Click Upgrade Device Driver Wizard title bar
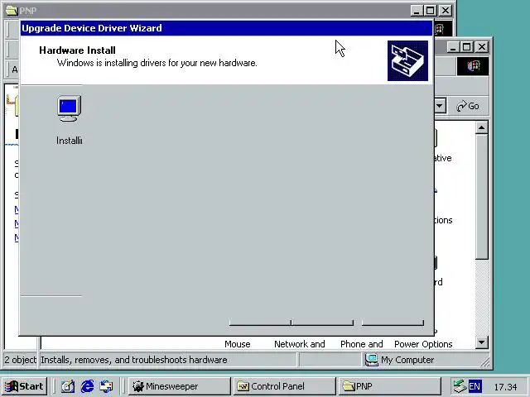The height and width of the screenshot is (397, 530). (226, 28)
